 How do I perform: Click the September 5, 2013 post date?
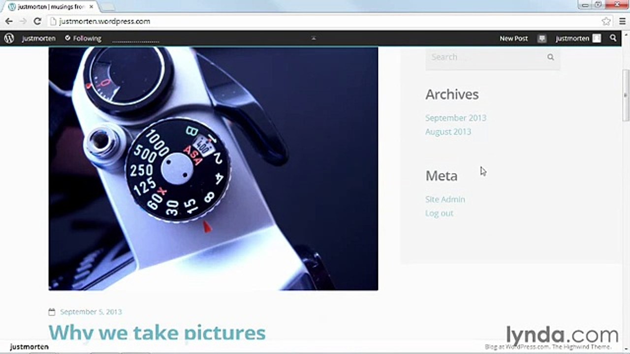point(91,312)
